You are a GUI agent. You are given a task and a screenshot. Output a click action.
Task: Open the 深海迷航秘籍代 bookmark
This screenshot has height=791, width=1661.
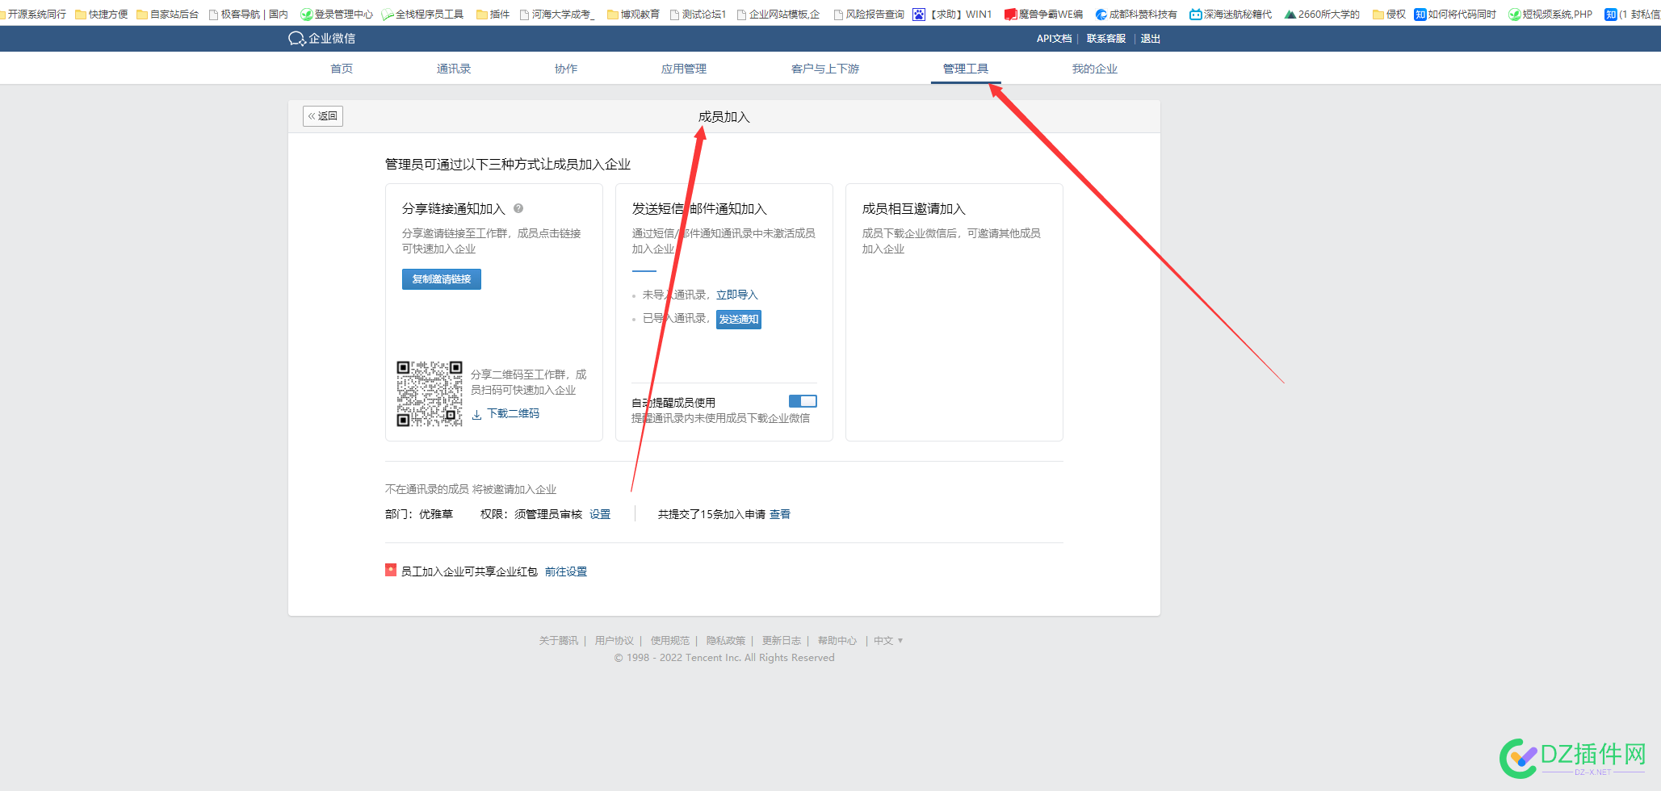tap(1231, 15)
